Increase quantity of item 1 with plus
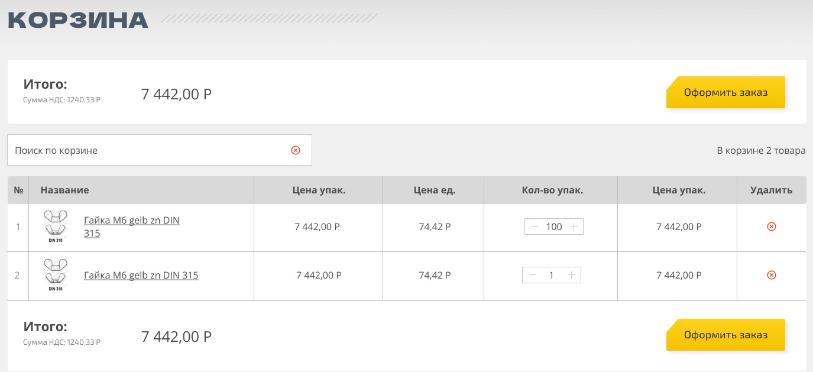This screenshot has height=372, width=813. click(x=574, y=227)
